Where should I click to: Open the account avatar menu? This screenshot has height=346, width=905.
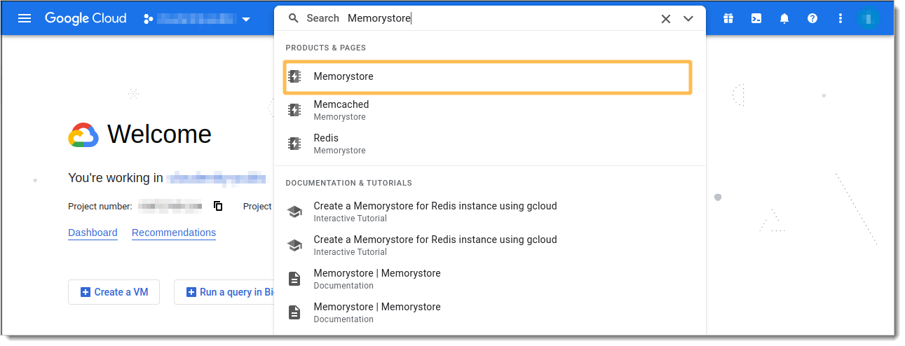[x=869, y=19]
